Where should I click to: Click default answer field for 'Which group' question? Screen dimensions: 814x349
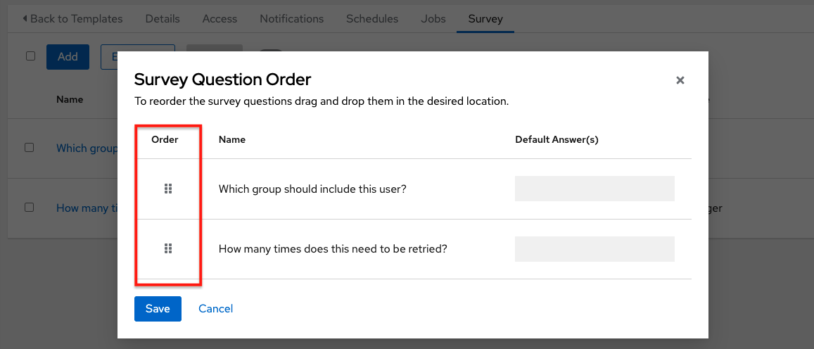594,189
